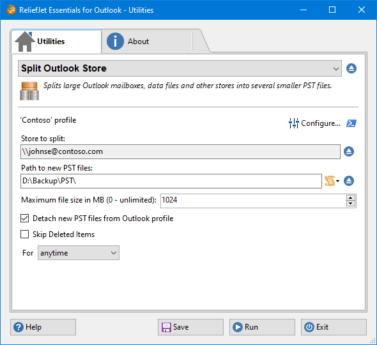Open the For anytime period dropdown

click(79, 252)
